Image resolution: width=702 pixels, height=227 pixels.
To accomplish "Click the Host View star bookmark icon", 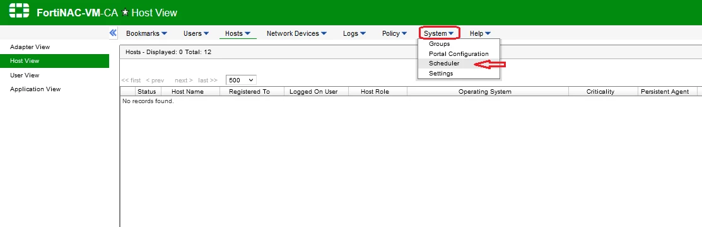I will point(125,13).
